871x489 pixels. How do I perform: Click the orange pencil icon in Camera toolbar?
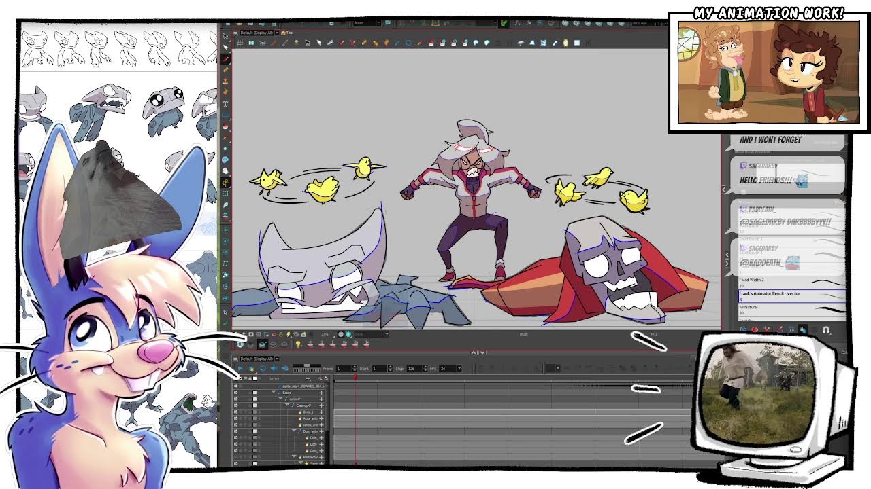point(364,43)
